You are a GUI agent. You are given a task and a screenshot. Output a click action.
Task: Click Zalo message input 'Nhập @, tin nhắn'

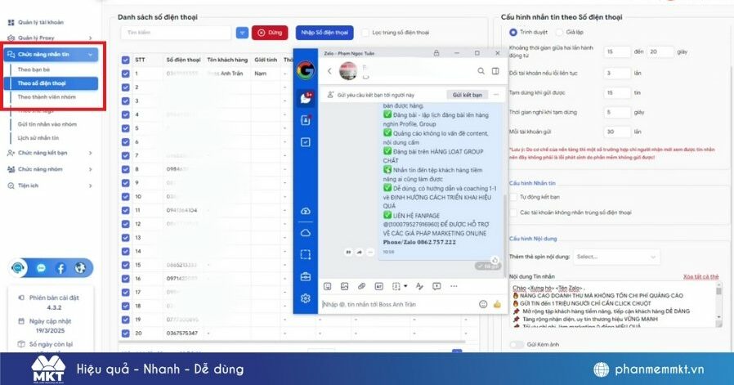click(x=398, y=304)
